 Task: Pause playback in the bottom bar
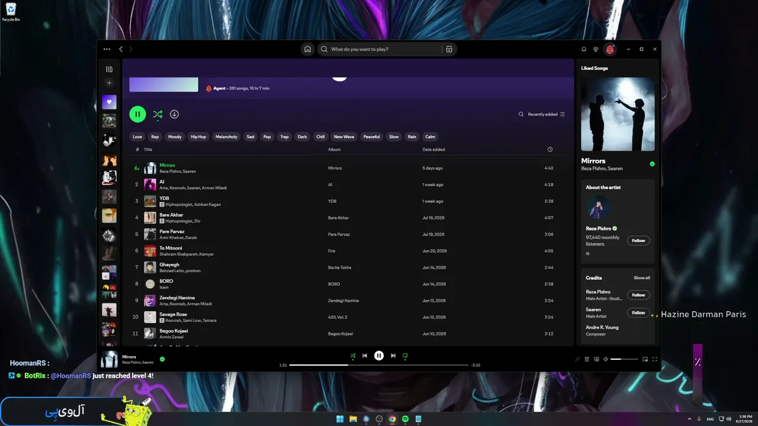point(379,356)
